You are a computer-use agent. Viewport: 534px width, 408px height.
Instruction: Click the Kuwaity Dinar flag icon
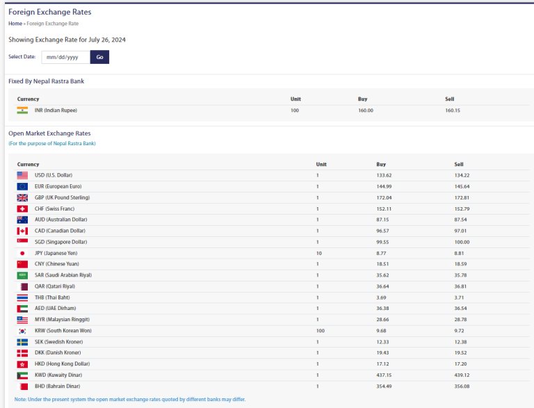pyautogui.click(x=22, y=375)
